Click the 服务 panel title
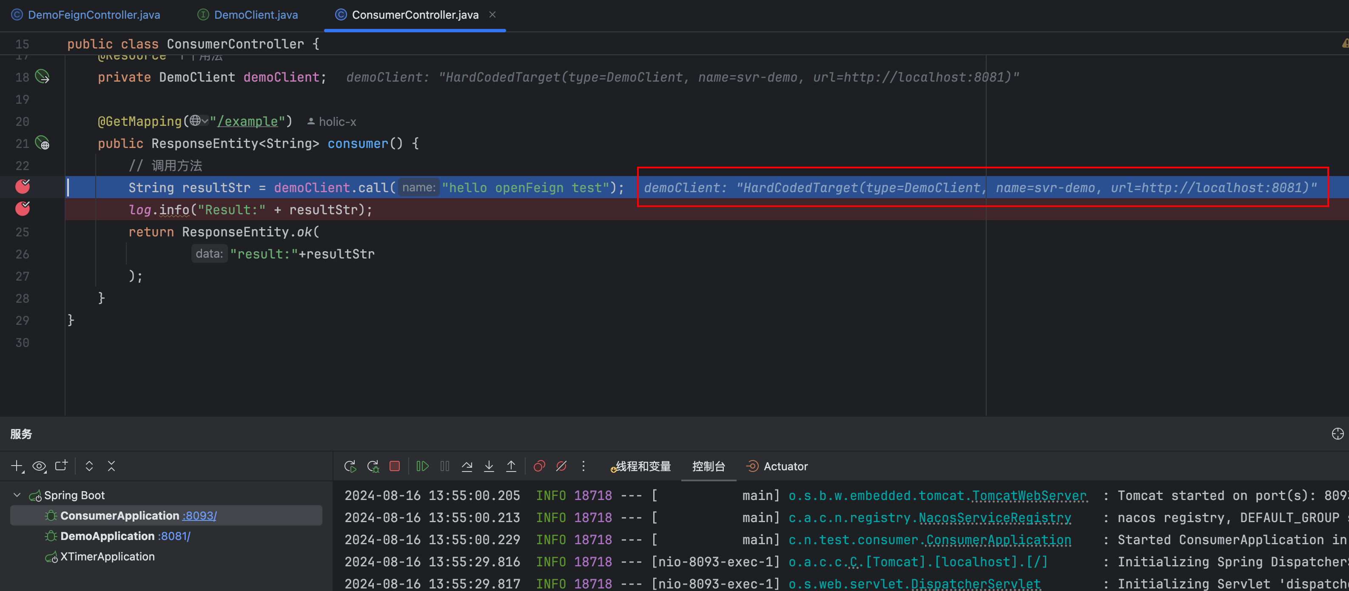The height and width of the screenshot is (591, 1349). point(21,434)
